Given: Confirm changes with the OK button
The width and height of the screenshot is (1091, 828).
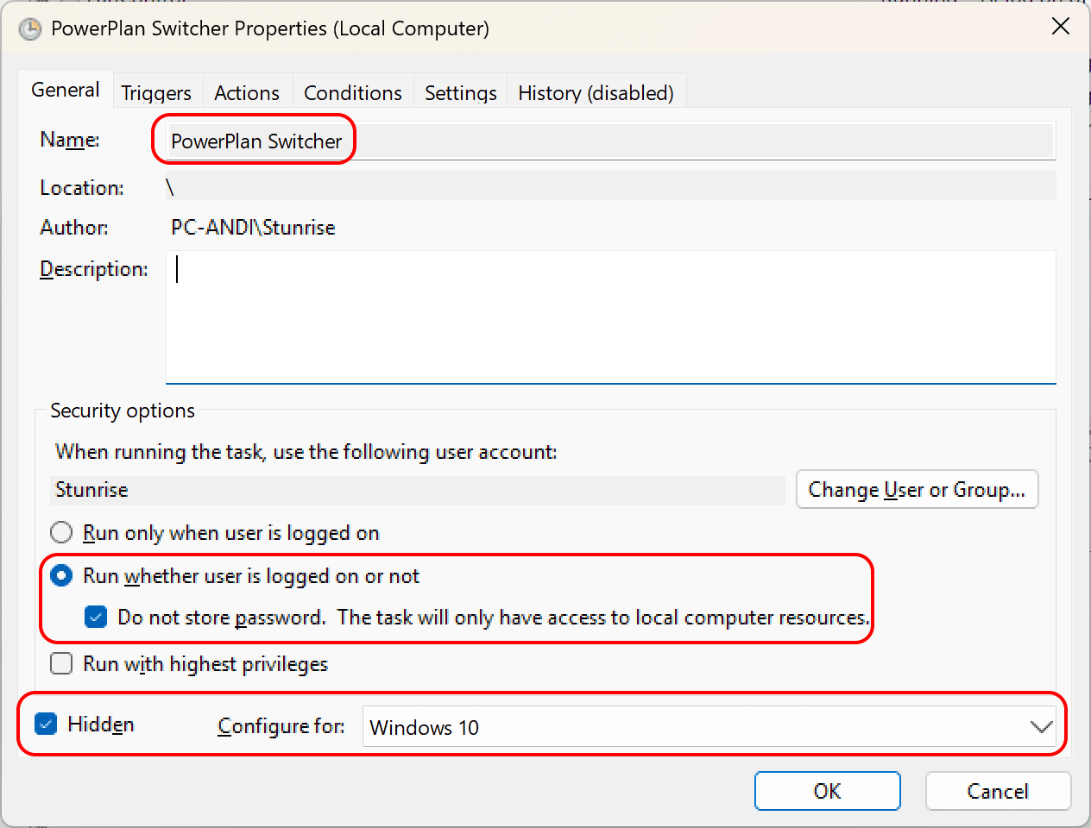Looking at the screenshot, I should click(827, 791).
